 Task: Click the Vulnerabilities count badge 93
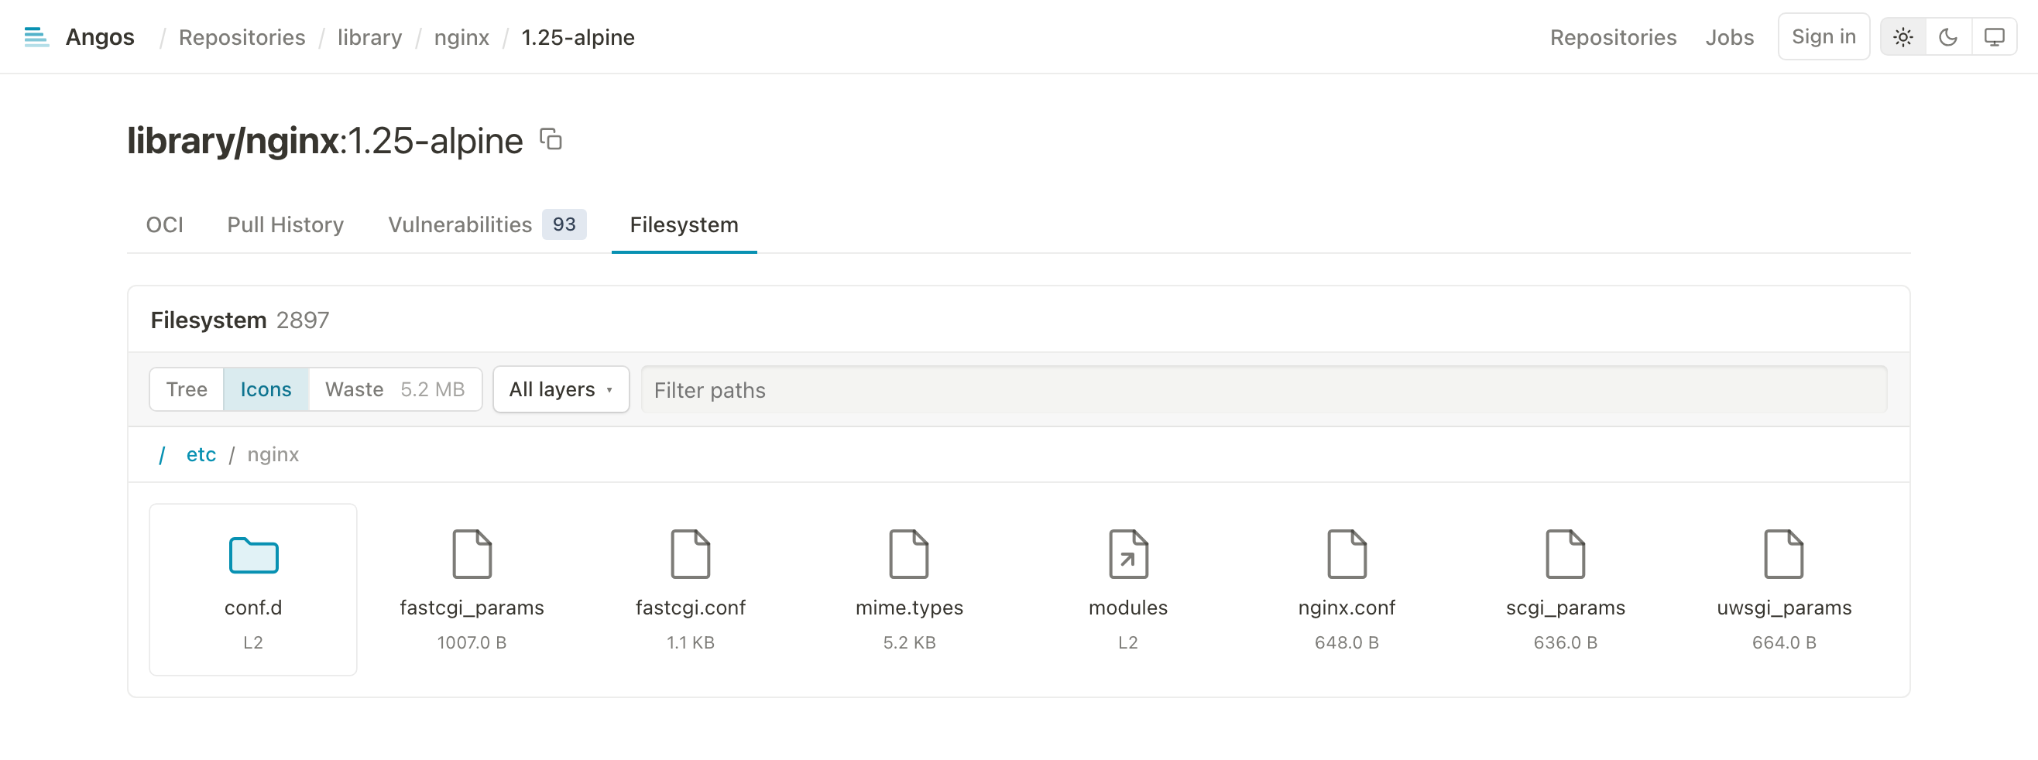564,224
